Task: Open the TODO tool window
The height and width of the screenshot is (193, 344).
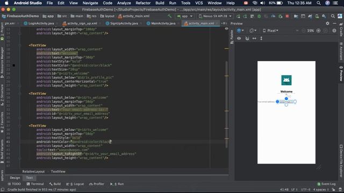Action: click(x=14, y=184)
